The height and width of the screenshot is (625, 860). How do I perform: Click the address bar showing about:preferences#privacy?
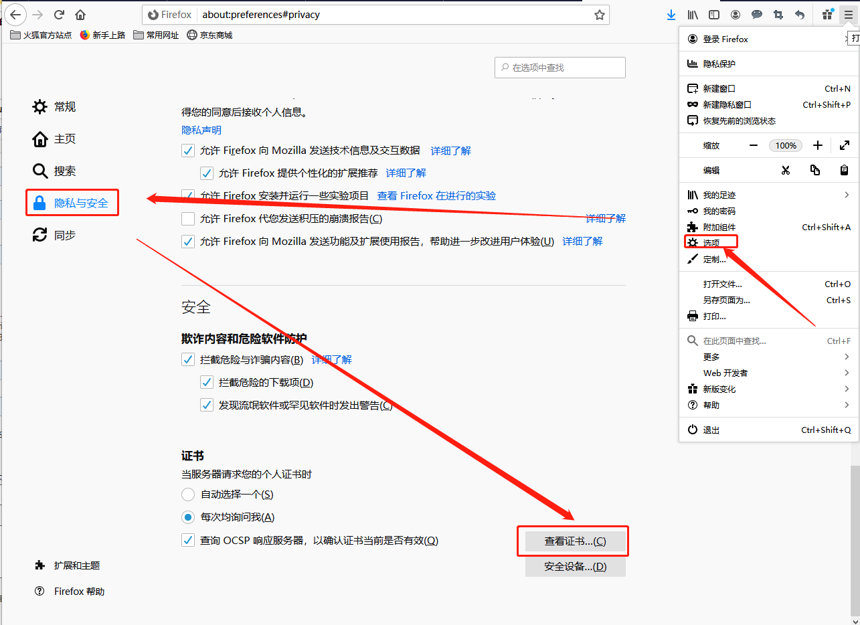coord(375,14)
